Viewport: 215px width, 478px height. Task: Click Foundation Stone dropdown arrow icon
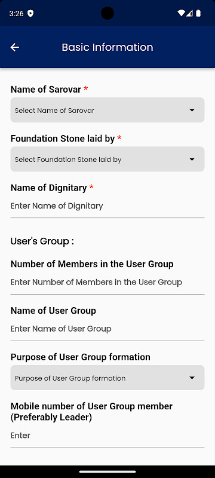(192, 159)
